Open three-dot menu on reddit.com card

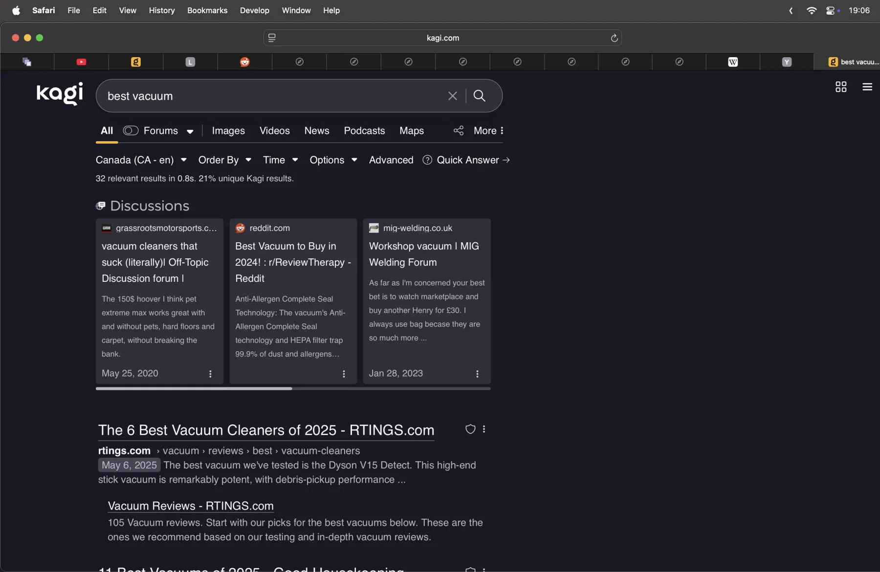coord(344,374)
